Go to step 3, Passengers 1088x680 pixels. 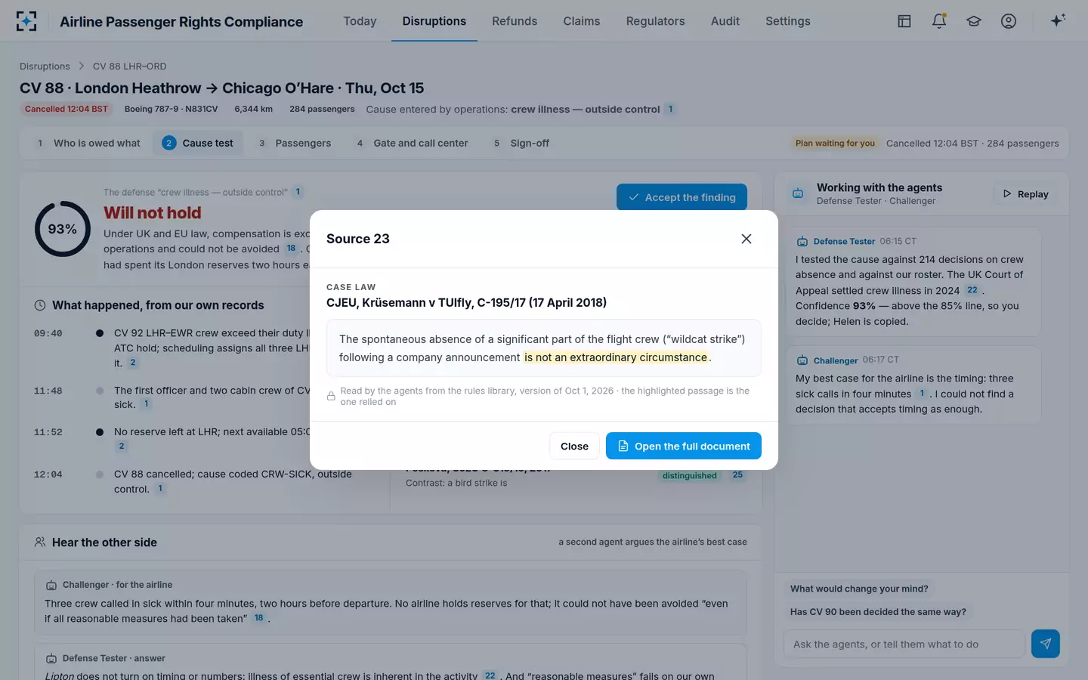click(x=295, y=143)
